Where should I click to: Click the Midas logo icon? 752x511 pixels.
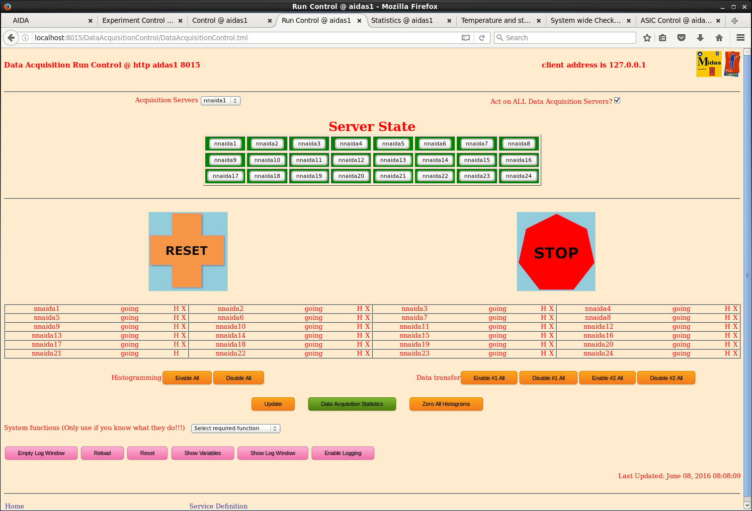click(709, 64)
